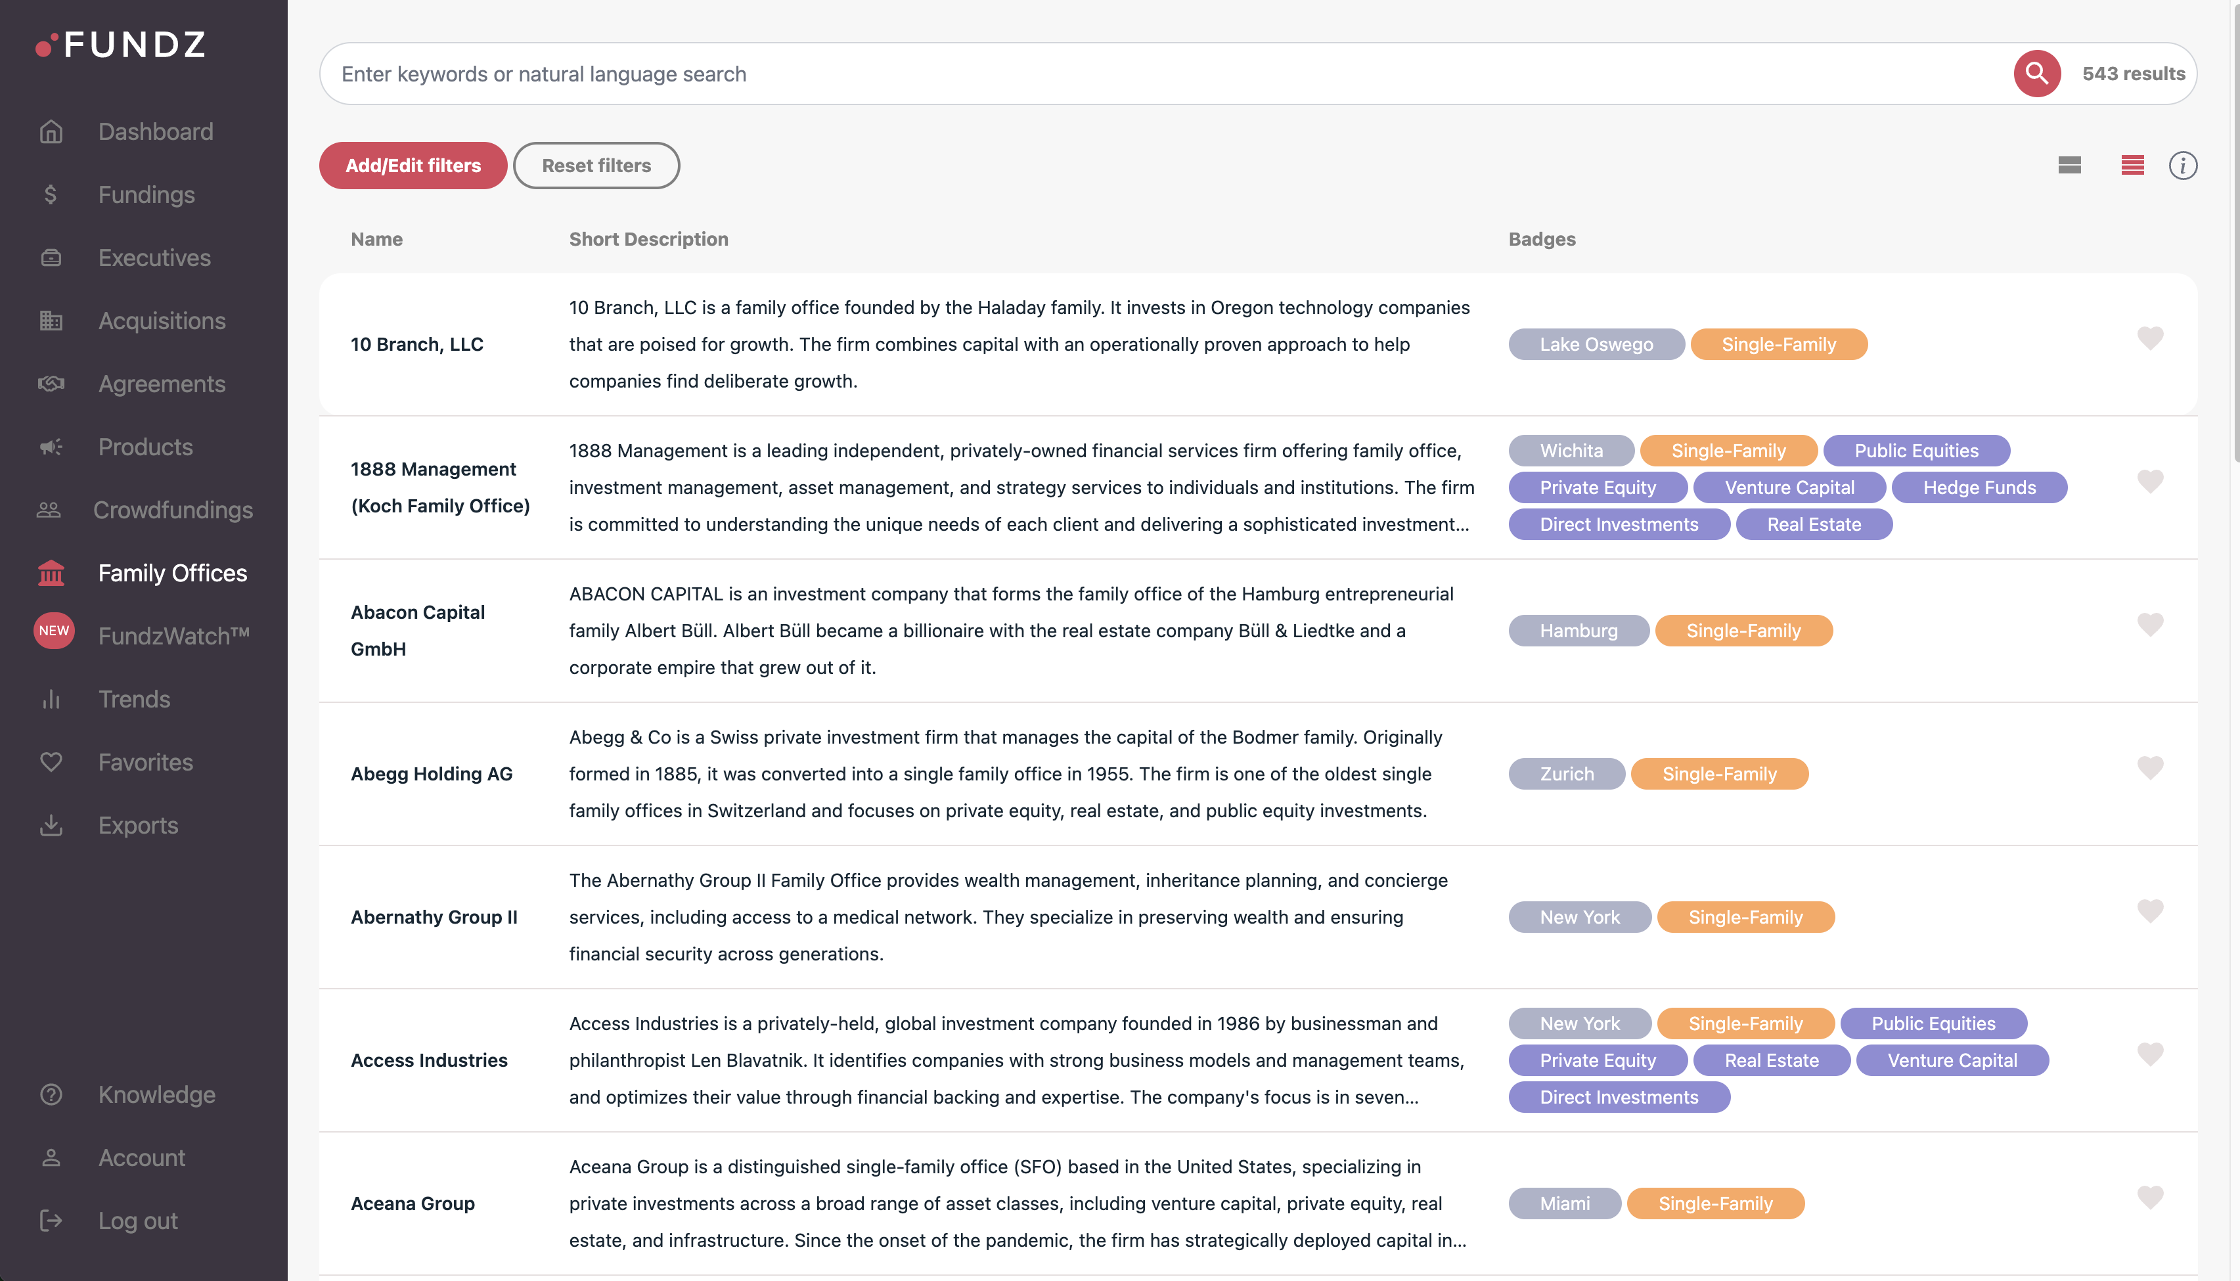The image size is (2240, 1281).
Task: Switch to the expanded row view icon
Action: click(x=2069, y=166)
